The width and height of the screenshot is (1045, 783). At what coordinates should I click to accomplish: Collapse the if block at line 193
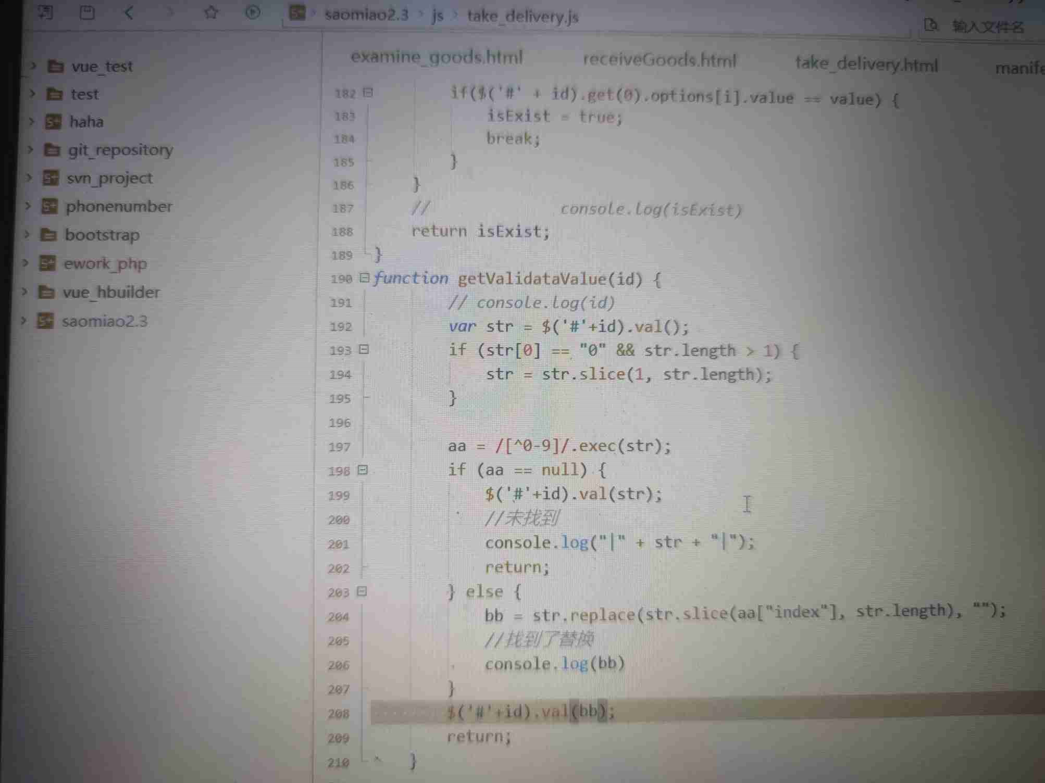click(x=364, y=349)
